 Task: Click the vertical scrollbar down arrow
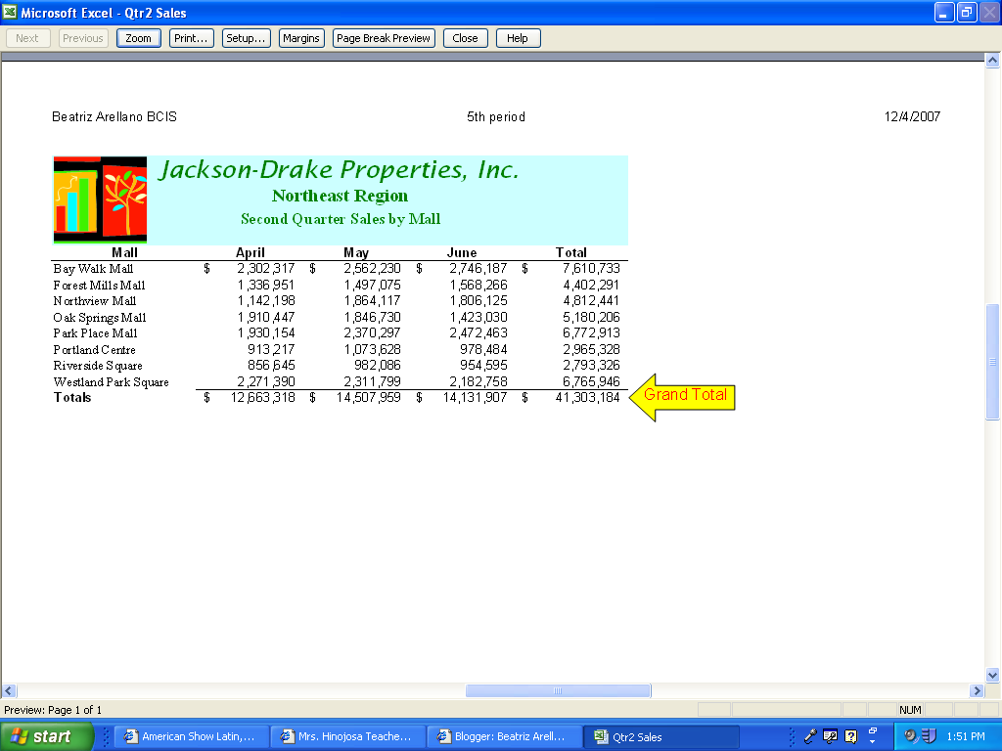[x=992, y=675]
